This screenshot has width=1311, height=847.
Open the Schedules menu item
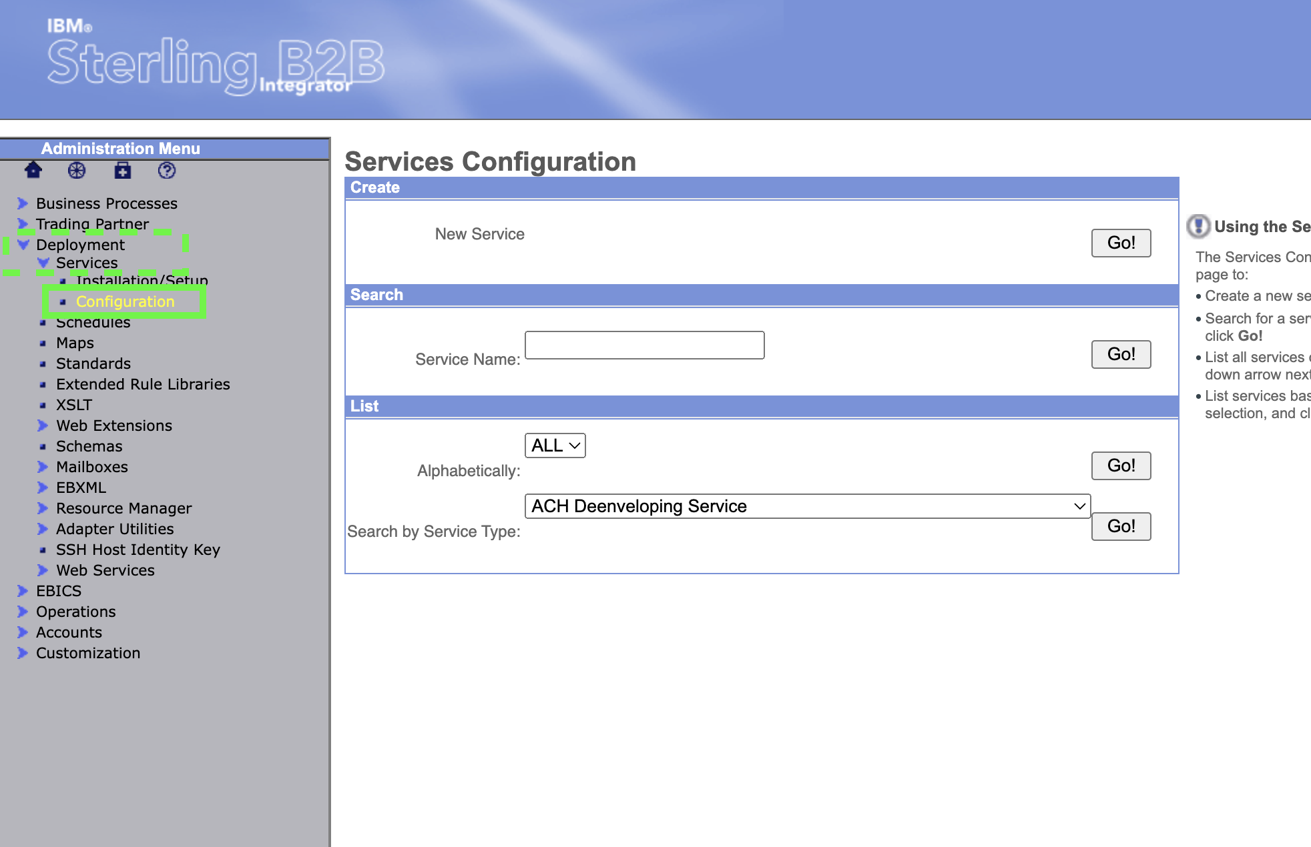tap(93, 323)
